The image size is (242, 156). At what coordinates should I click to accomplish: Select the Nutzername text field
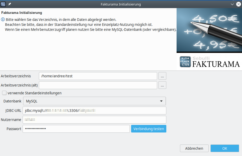pyautogui.click(x=94, y=120)
